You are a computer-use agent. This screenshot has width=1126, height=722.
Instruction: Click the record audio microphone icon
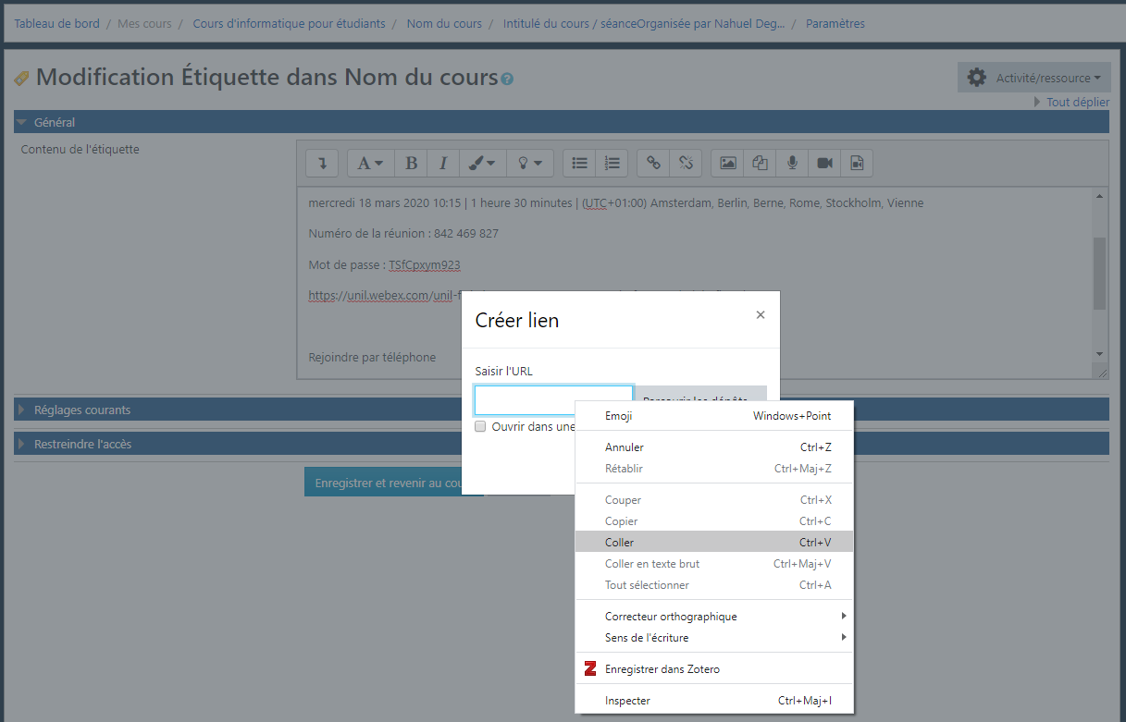(792, 164)
